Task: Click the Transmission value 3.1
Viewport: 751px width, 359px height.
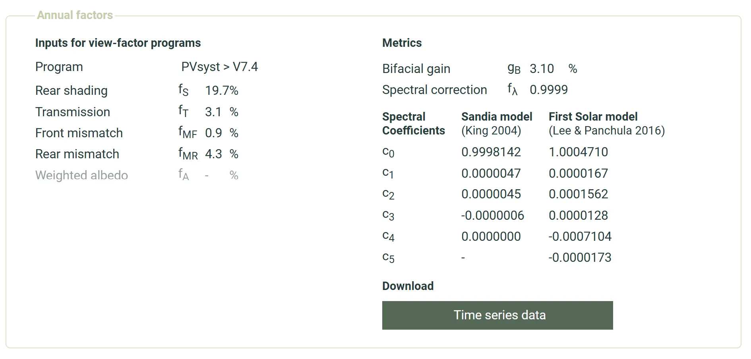Action: [x=213, y=112]
